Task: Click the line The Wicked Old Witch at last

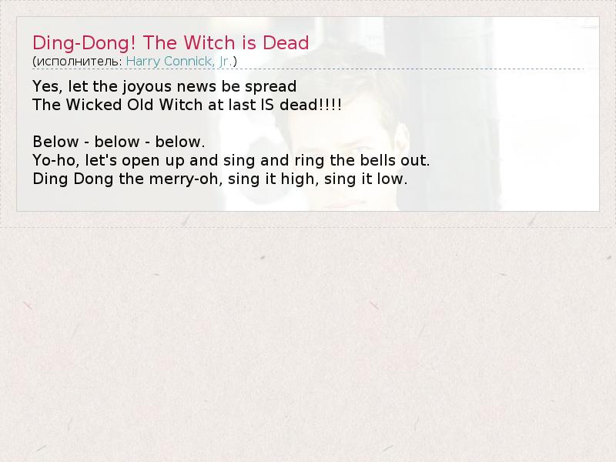Action: tap(187, 105)
